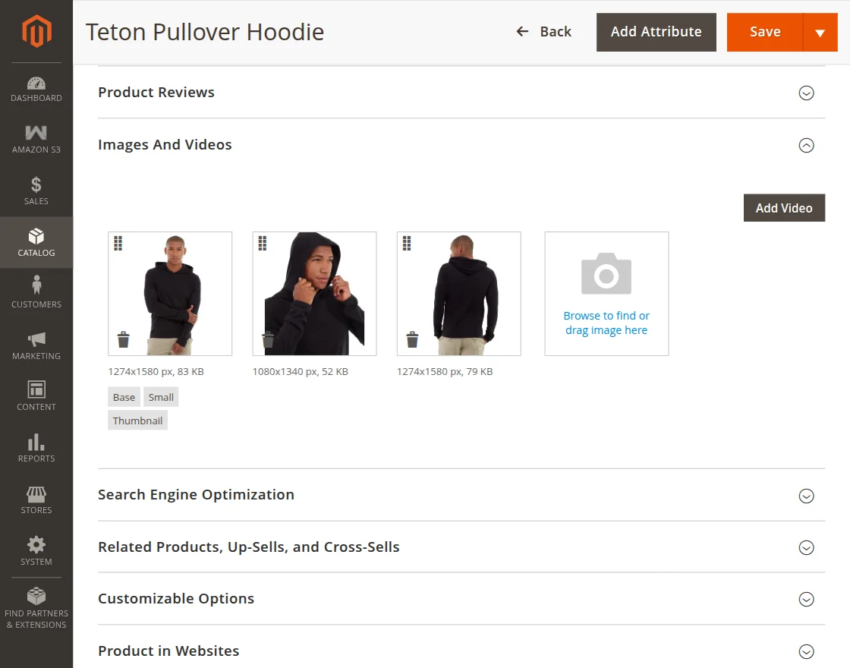The width and height of the screenshot is (850, 668).
Task: Click the Add Attribute button
Action: (x=656, y=32)
